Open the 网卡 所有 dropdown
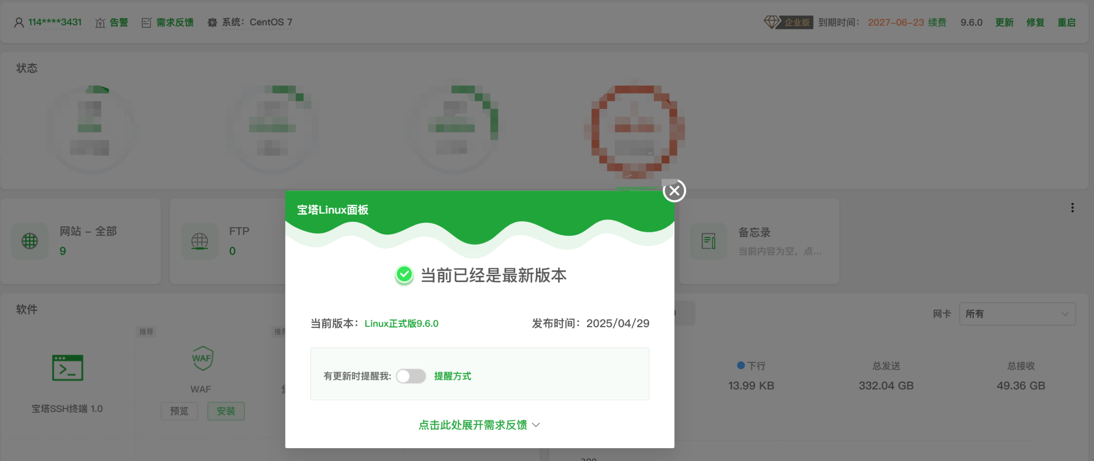Screen dimensions: 1094x461 [1017, 314]
